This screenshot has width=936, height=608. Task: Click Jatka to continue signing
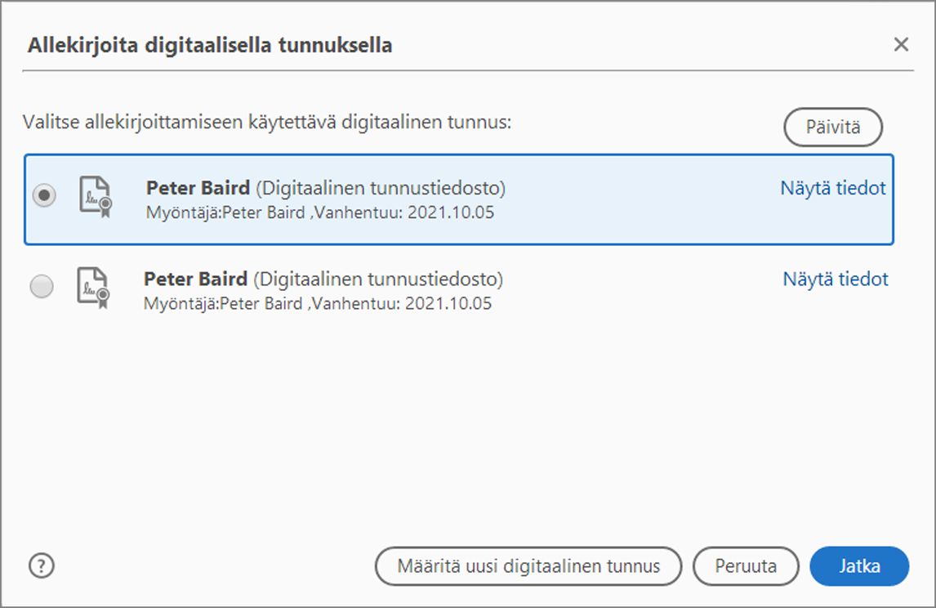tap(859, 566)
